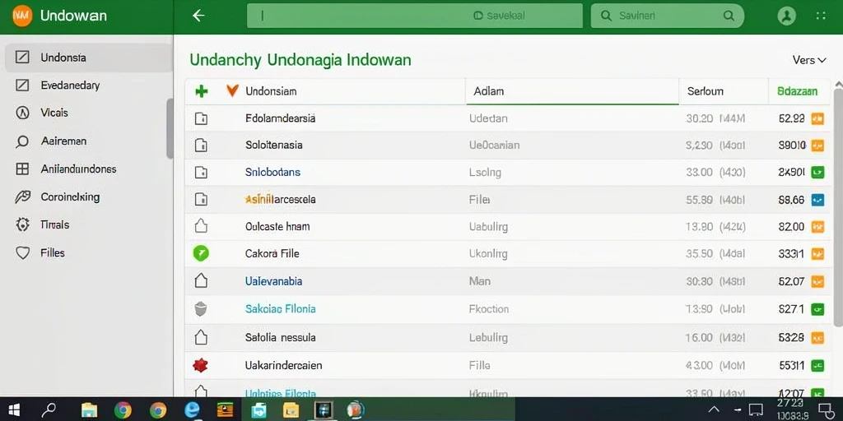Click the Lsolng cell
Screen dimensions: 843x421
tap(485, 173)
